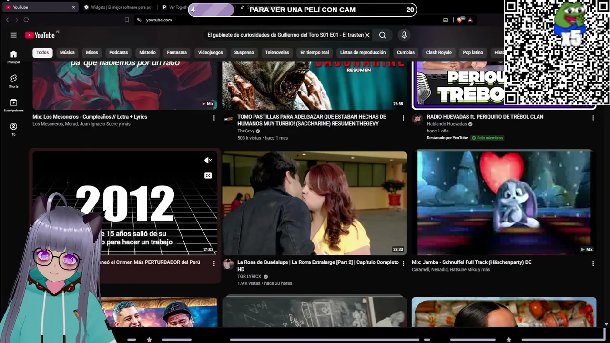Filter by the Clash Royale chip

point(438,52)
